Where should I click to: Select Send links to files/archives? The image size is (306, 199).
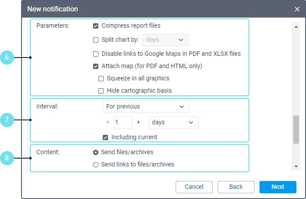point(96,165)
